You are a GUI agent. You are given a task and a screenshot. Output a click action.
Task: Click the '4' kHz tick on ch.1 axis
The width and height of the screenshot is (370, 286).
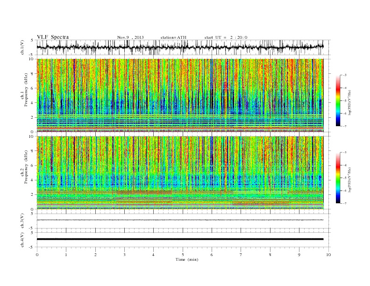pyautogui.click(x=32, y=103)
